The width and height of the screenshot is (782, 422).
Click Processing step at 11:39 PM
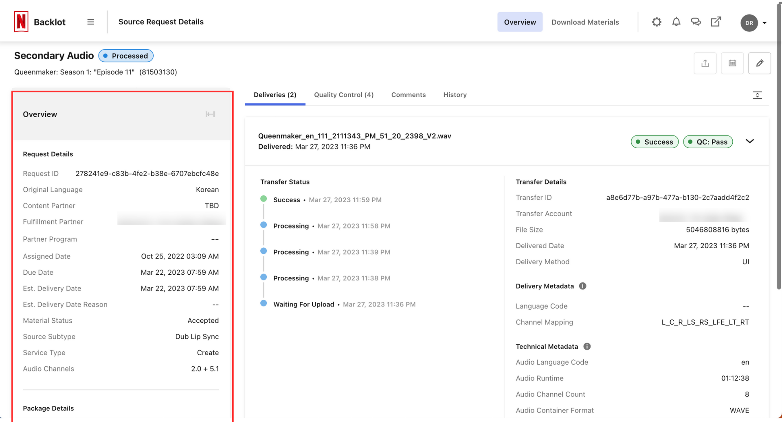point(291,252)
